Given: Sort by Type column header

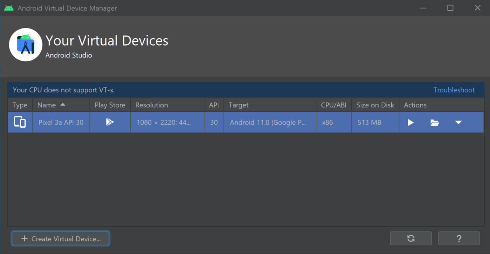Looking at the screenshot, I should click(x=20, y=105).
